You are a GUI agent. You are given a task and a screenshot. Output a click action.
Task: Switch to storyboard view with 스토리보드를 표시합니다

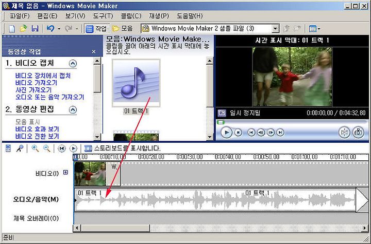coord(123,148)
